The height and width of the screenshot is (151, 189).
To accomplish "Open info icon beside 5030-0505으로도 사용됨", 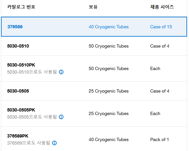I will [61, 117].
